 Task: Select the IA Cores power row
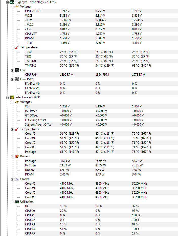[101, 165]
